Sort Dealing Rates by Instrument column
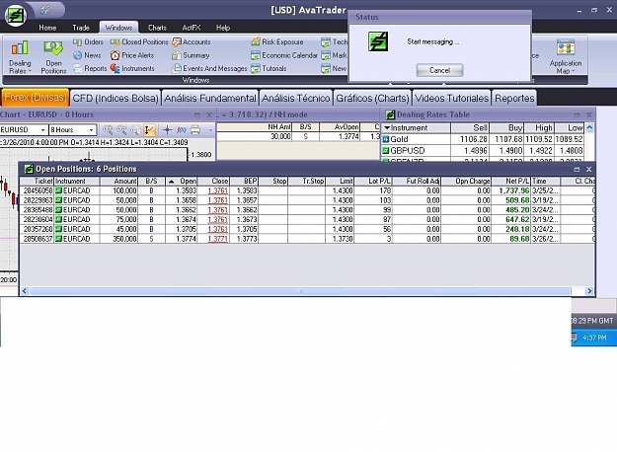The image size is (617, 452). 416,128
